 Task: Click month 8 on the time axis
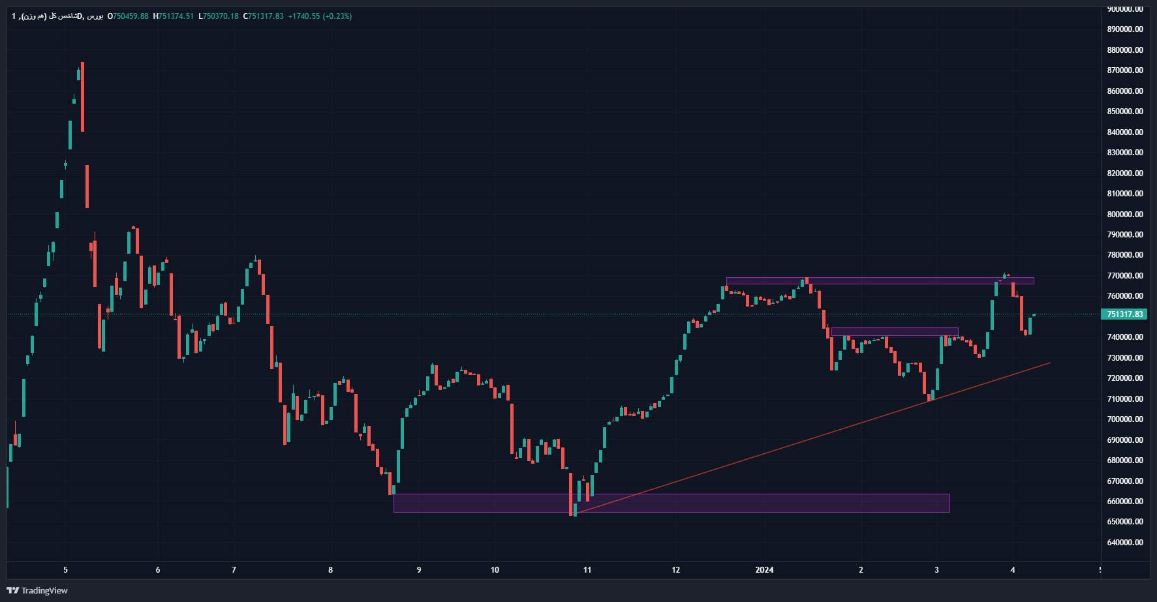coord(330,570)
